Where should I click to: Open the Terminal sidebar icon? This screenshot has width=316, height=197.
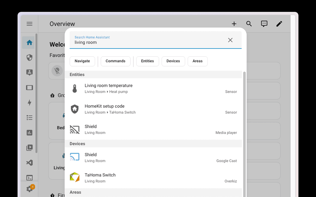(29, 178)
